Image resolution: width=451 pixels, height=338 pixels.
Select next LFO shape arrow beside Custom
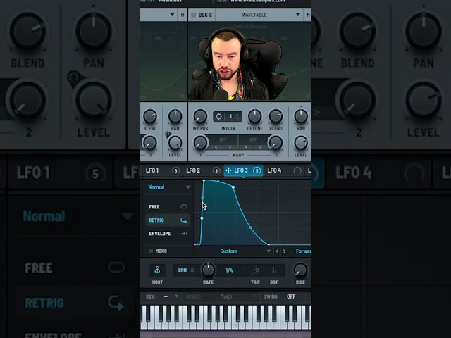tap(284, 251)
